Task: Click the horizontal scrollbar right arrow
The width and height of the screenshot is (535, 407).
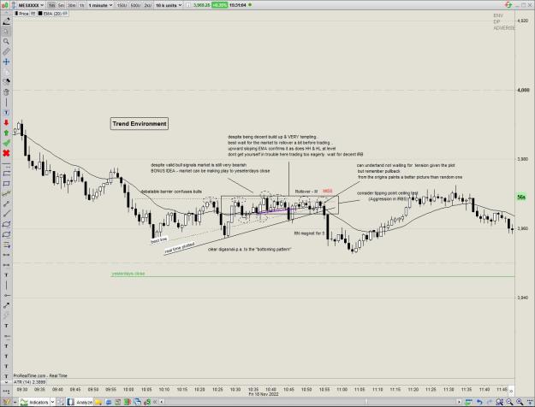Action: coord(459,402)
